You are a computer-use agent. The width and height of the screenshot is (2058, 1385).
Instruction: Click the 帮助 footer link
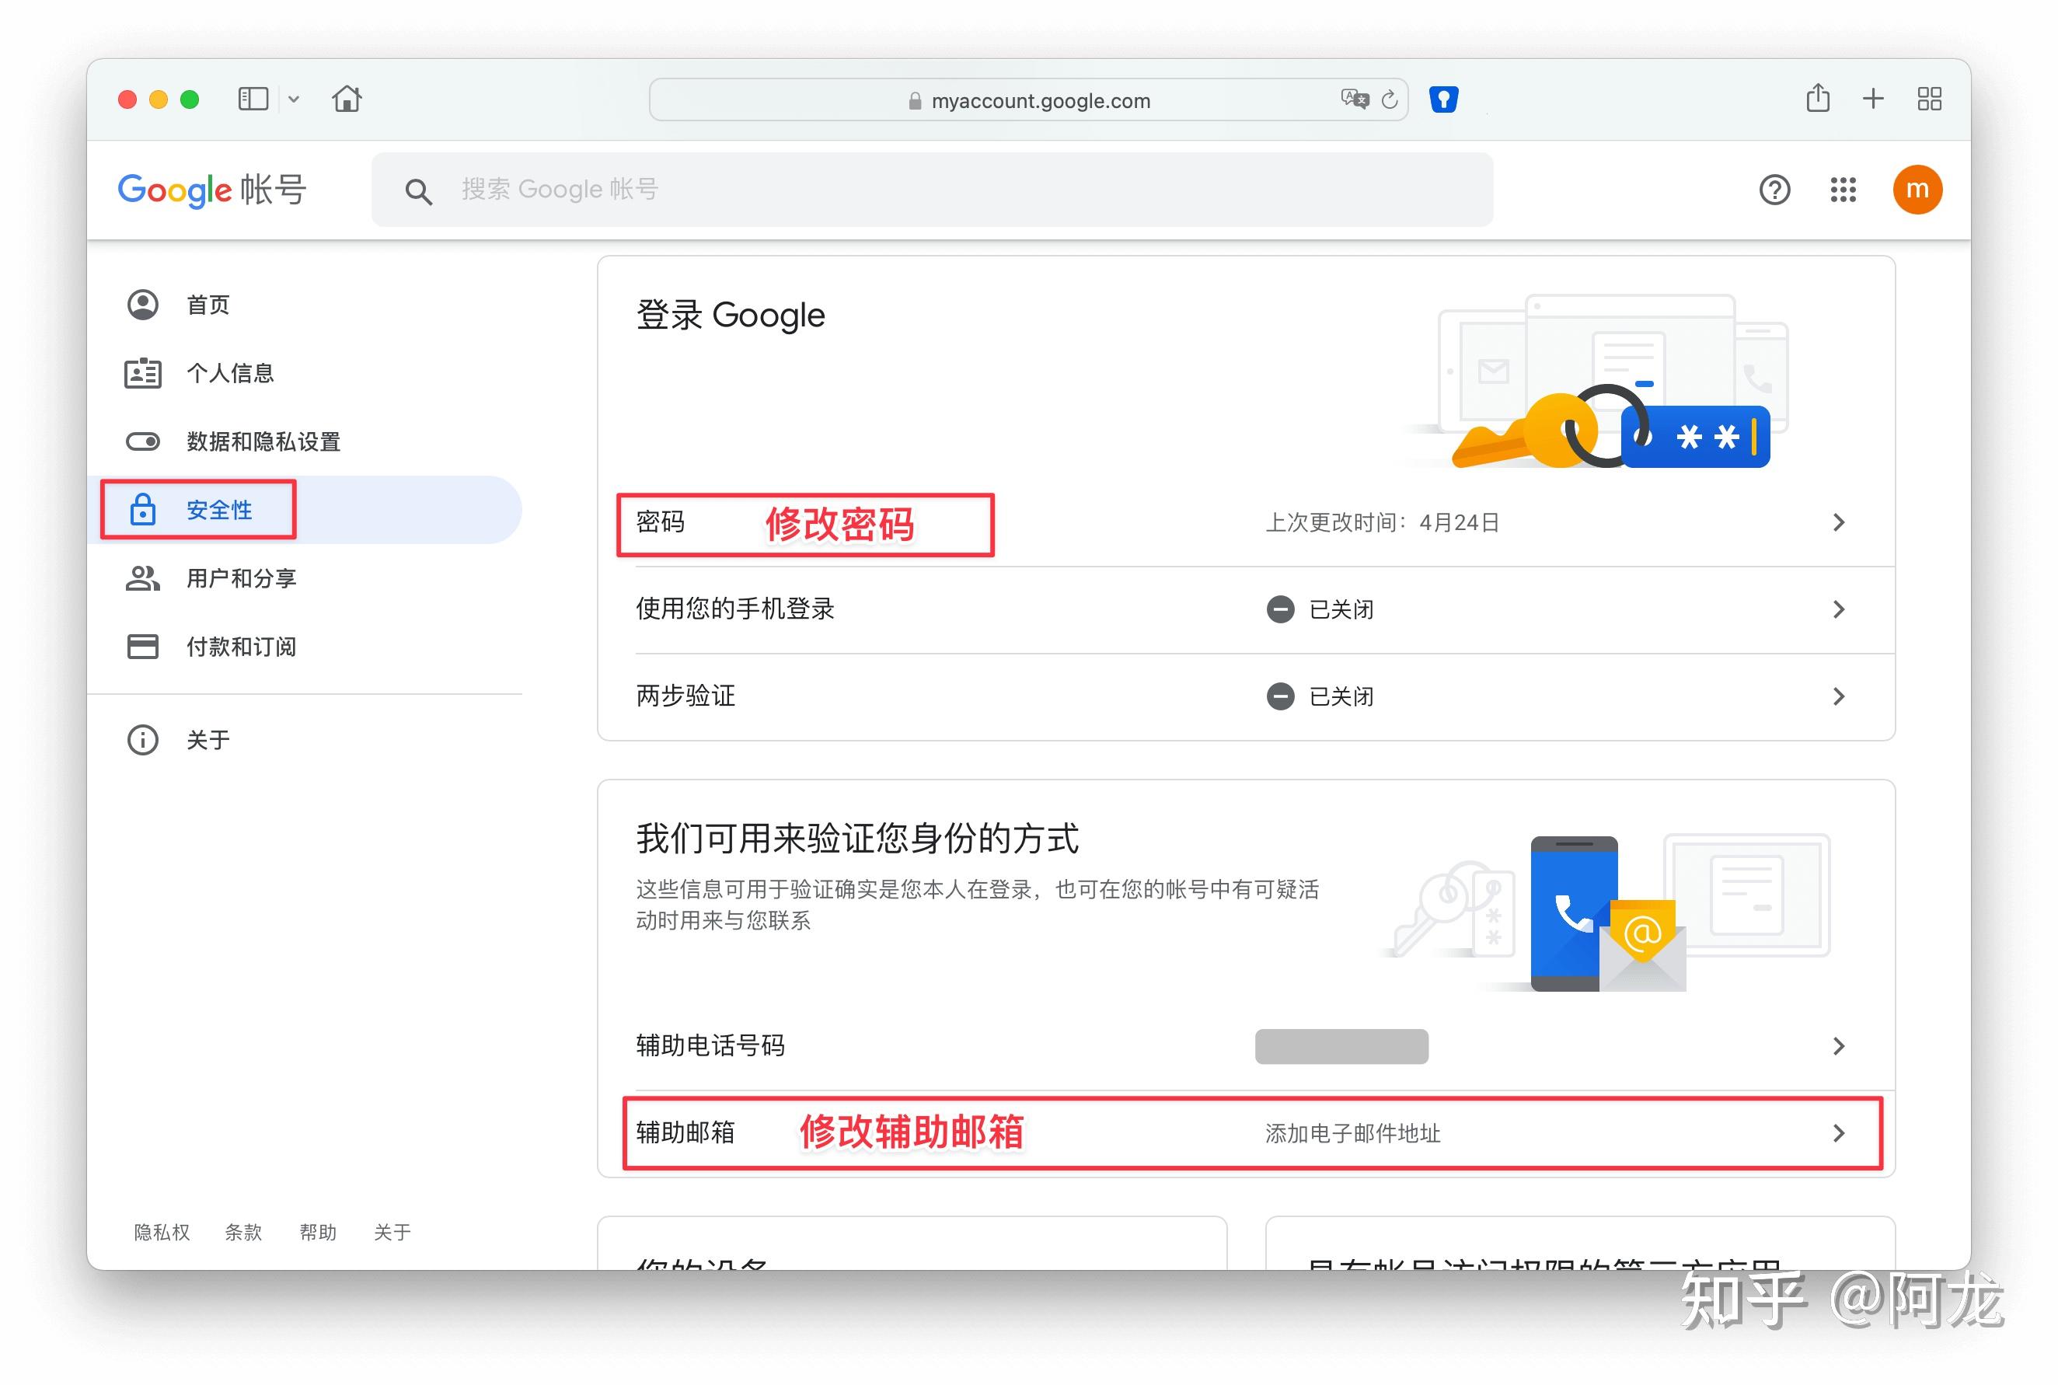click(317, 1230)
